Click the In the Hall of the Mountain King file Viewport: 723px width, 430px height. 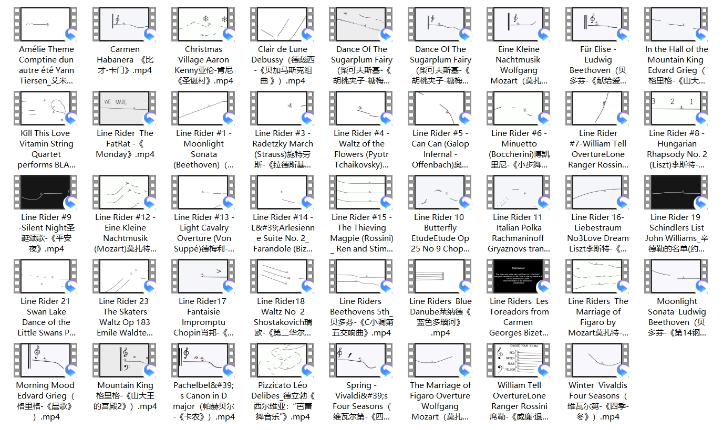(x=676, y=24)
